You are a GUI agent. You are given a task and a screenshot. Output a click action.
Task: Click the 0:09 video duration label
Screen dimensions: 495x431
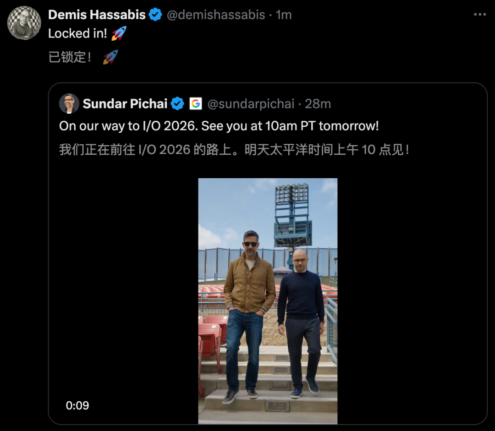click(x=77, y=405)
